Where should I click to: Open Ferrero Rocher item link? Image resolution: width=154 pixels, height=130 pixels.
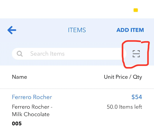pos(32,97)
